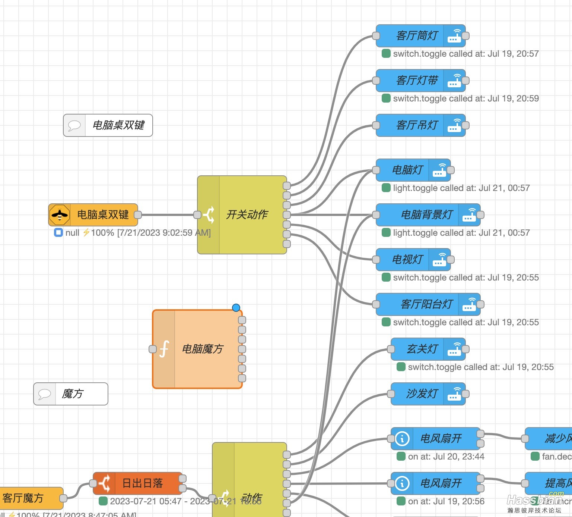Click input port of 开关动作 node

pos(197,215)
